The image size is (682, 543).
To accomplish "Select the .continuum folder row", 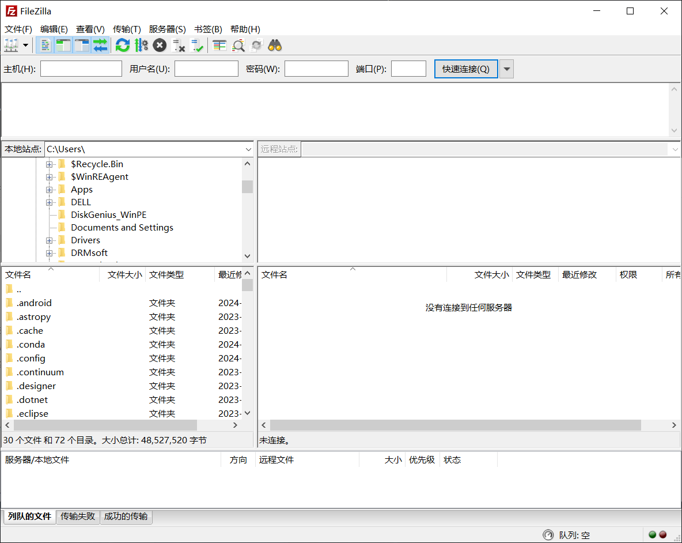I will pos(123,372).
